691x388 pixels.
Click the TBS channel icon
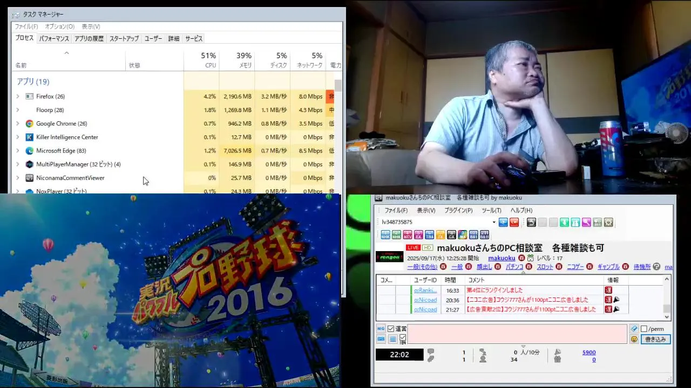pyautogui.click(x=429, y=235)
